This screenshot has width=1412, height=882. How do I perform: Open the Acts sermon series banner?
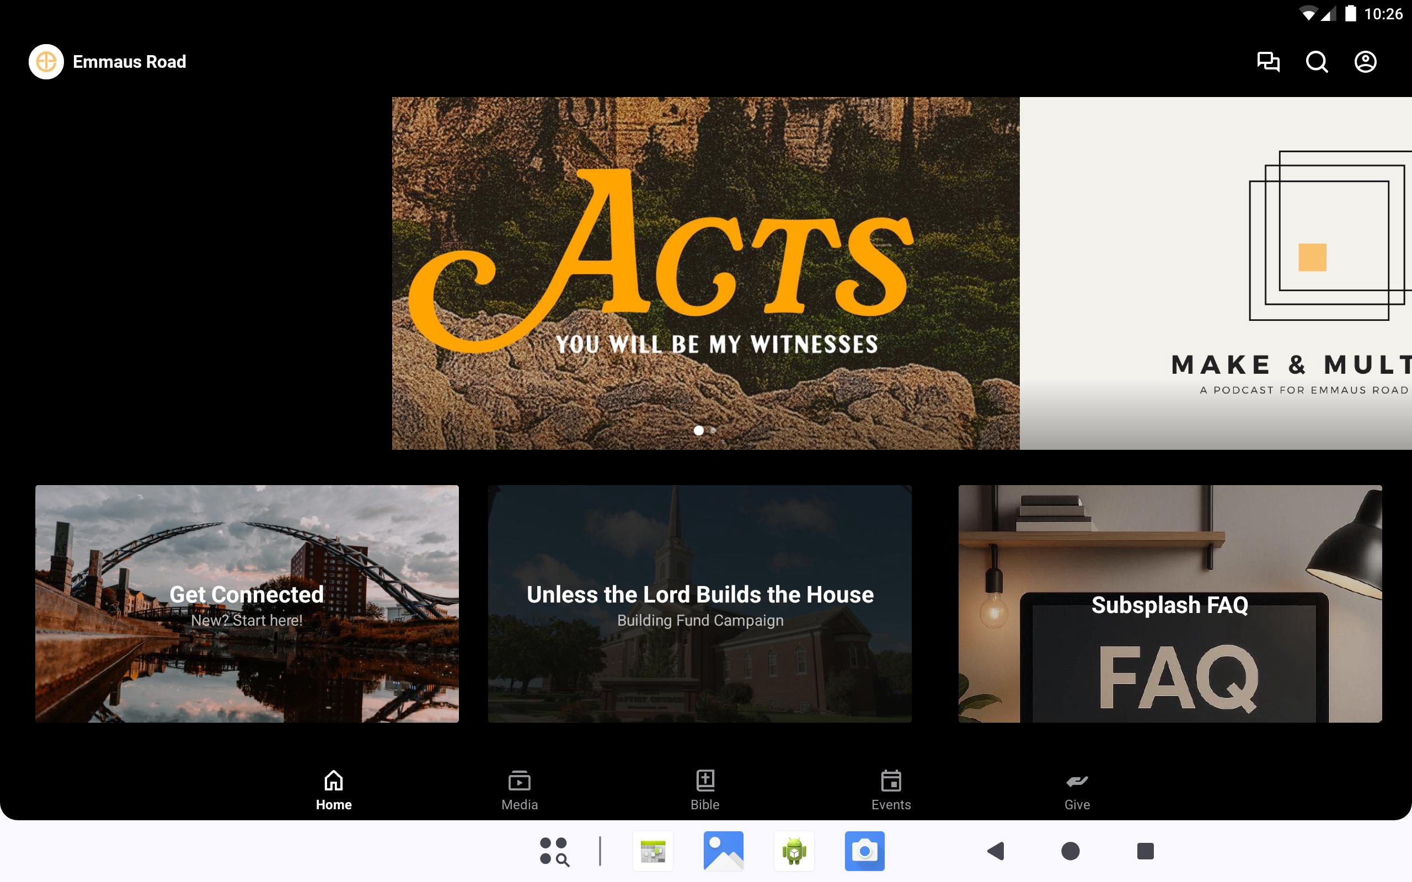point(705,273)
